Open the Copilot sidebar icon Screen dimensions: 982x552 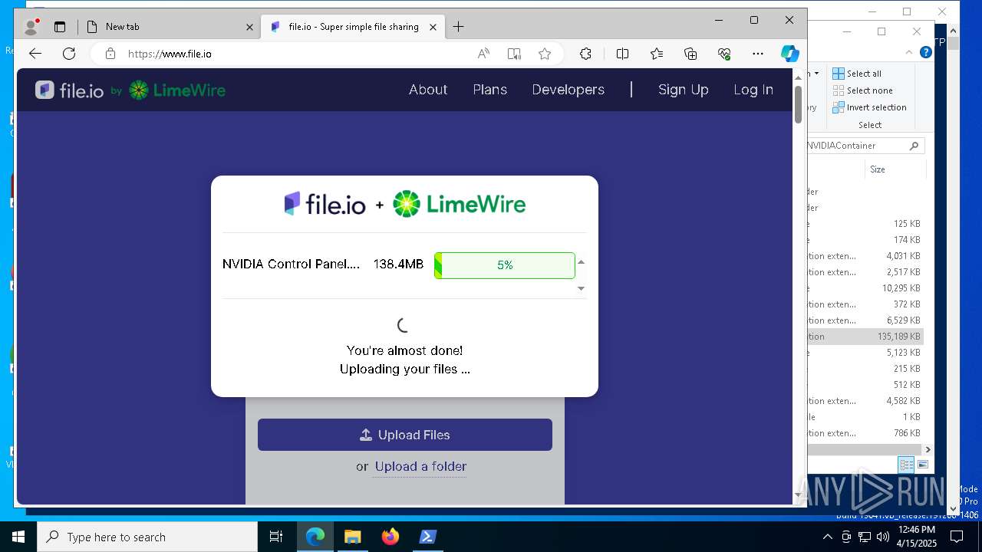[x=790, y=54]
